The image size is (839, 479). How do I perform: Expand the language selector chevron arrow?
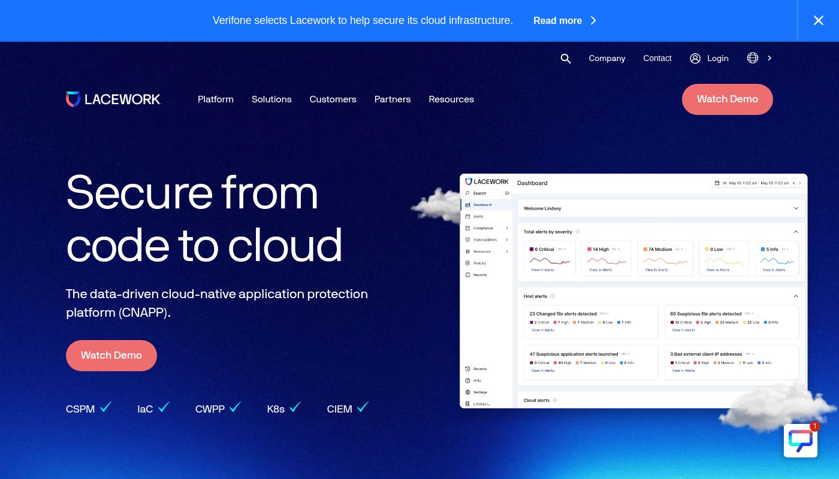pyautogui.click(x=769, y=58)
